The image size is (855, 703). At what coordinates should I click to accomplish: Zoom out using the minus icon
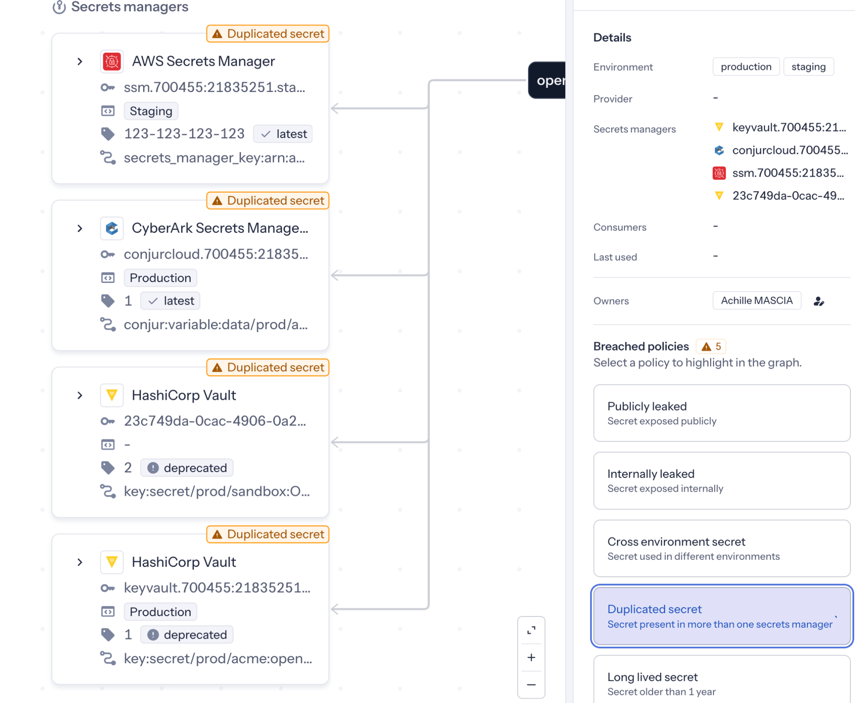click(531, 685)
